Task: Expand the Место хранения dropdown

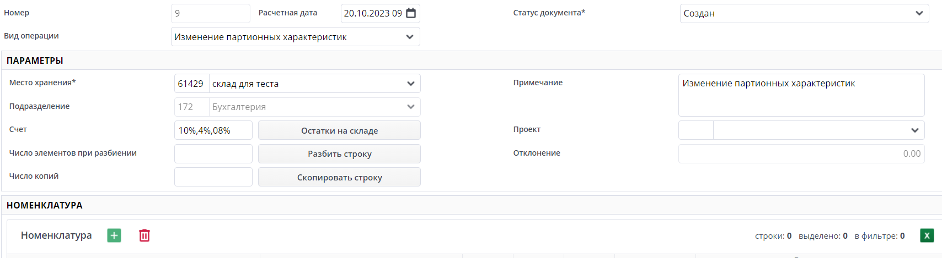Action: click(411, 84)
